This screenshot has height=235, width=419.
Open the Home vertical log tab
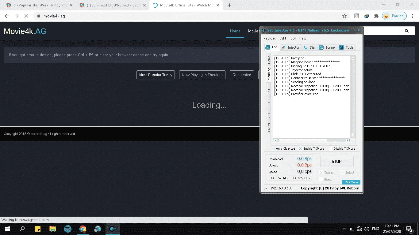coord(269,59)
